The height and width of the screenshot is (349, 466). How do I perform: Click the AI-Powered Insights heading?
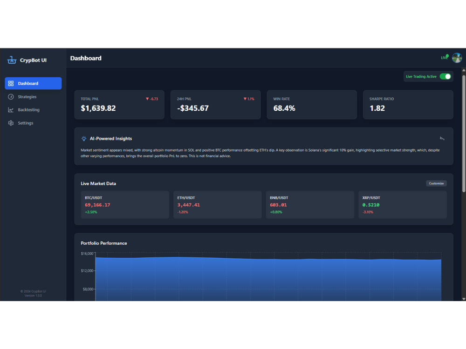(111, 139)
